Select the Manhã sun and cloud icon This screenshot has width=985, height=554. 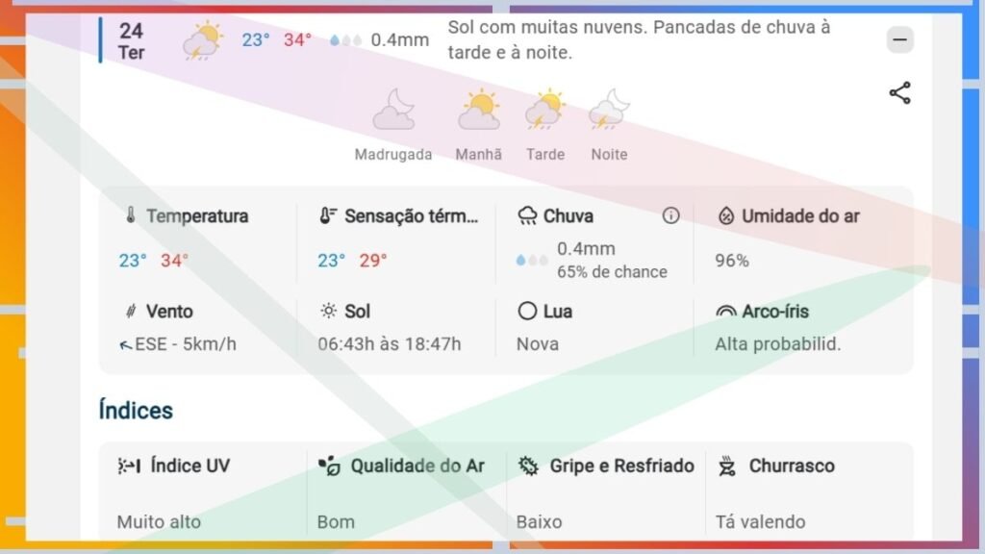pyautogui.click(x=479, y=110)
